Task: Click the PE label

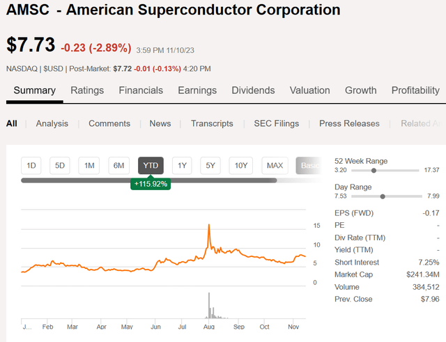Action: [x=339, y=225]
